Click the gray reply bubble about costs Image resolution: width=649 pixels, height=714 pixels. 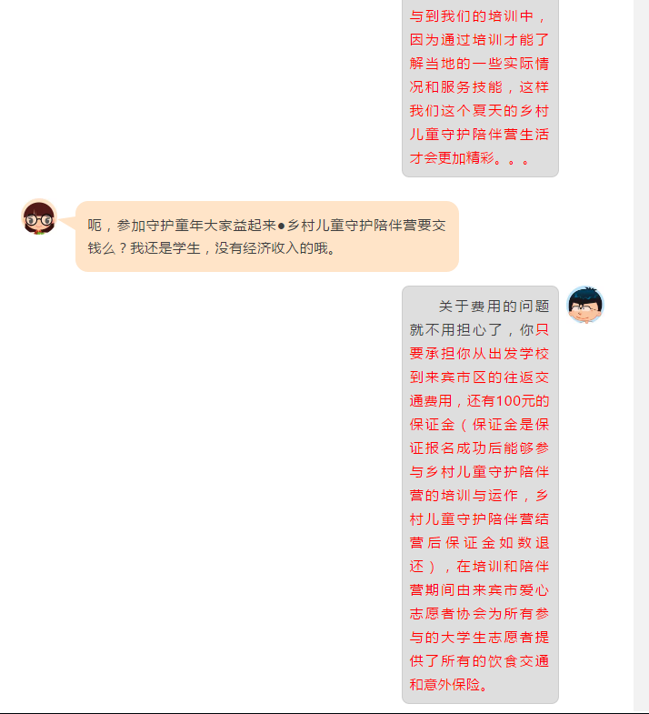pos(480,495)
